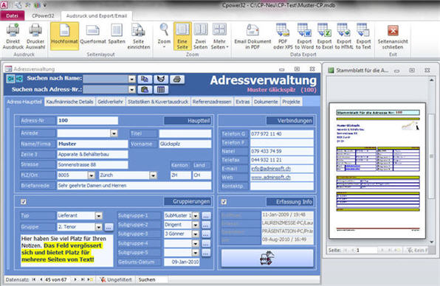
Task: Switch to Dokumente tab
Action: click(x=266, y=102)
